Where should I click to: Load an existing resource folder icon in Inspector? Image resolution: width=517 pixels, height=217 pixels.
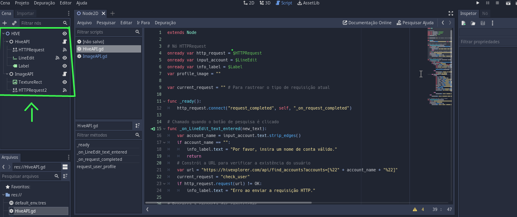pyautogui.click(x=473, y=23)
